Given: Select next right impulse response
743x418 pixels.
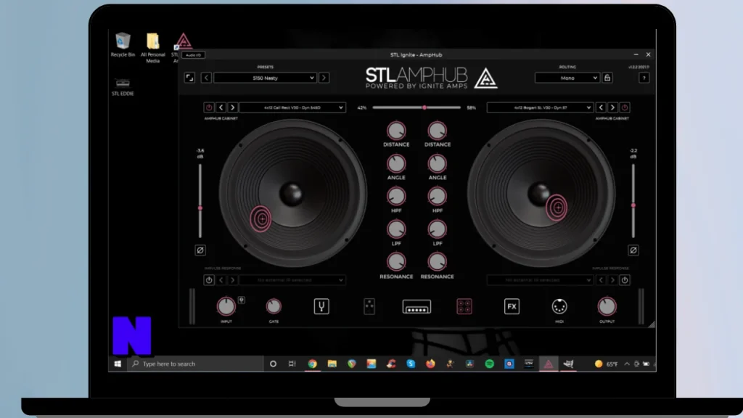Looking at the screenshot, I should [x=612, y=280].
